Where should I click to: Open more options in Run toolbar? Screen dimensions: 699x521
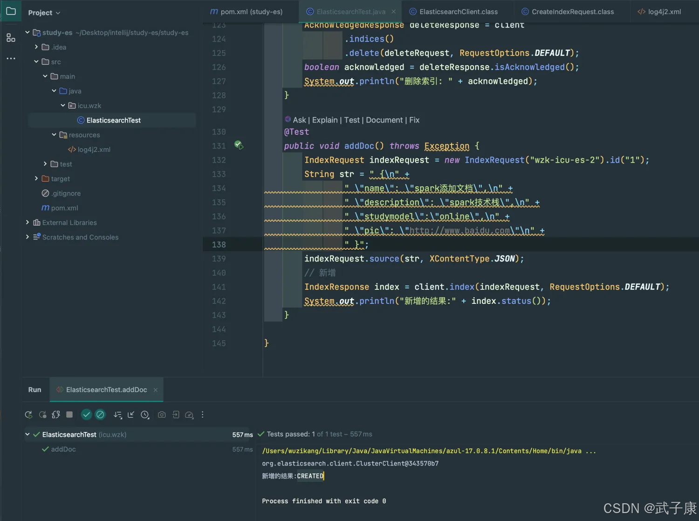(x=202, y=415)
